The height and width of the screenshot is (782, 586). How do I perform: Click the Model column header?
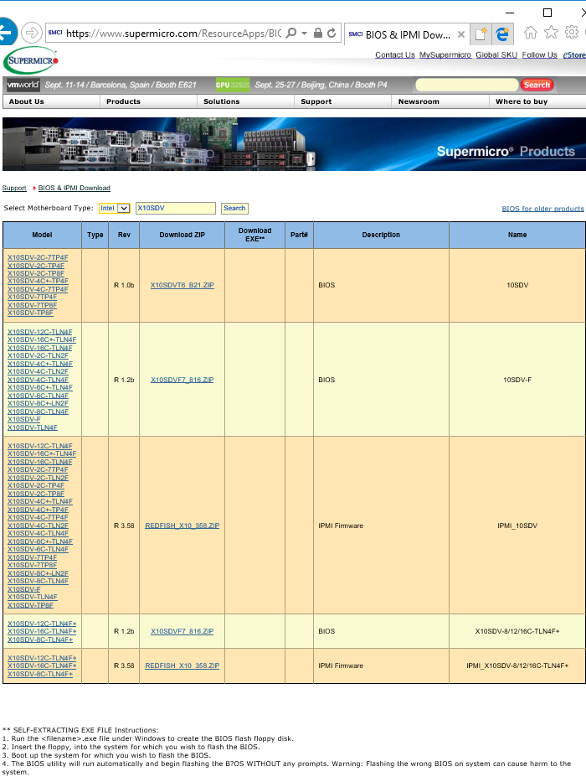(42, 235)
